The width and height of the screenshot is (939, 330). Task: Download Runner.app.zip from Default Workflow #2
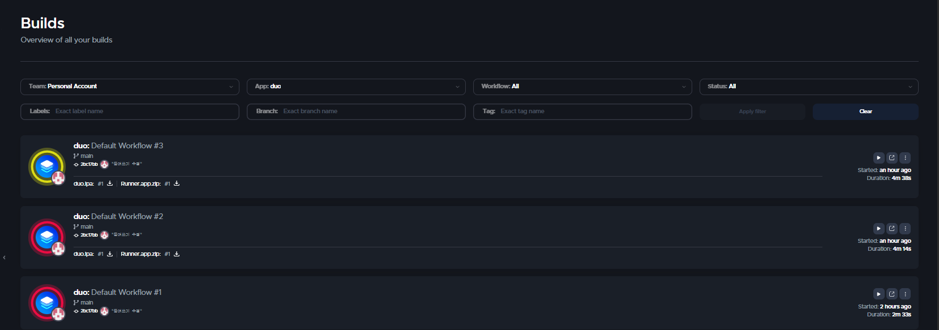[177, 254]
